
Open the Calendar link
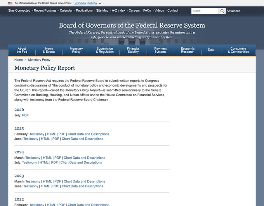(66, 10)
